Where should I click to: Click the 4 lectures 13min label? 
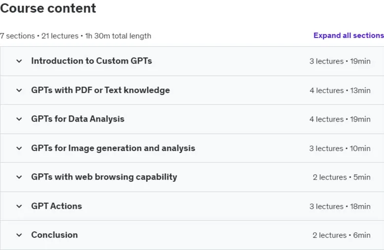(340, 91)
